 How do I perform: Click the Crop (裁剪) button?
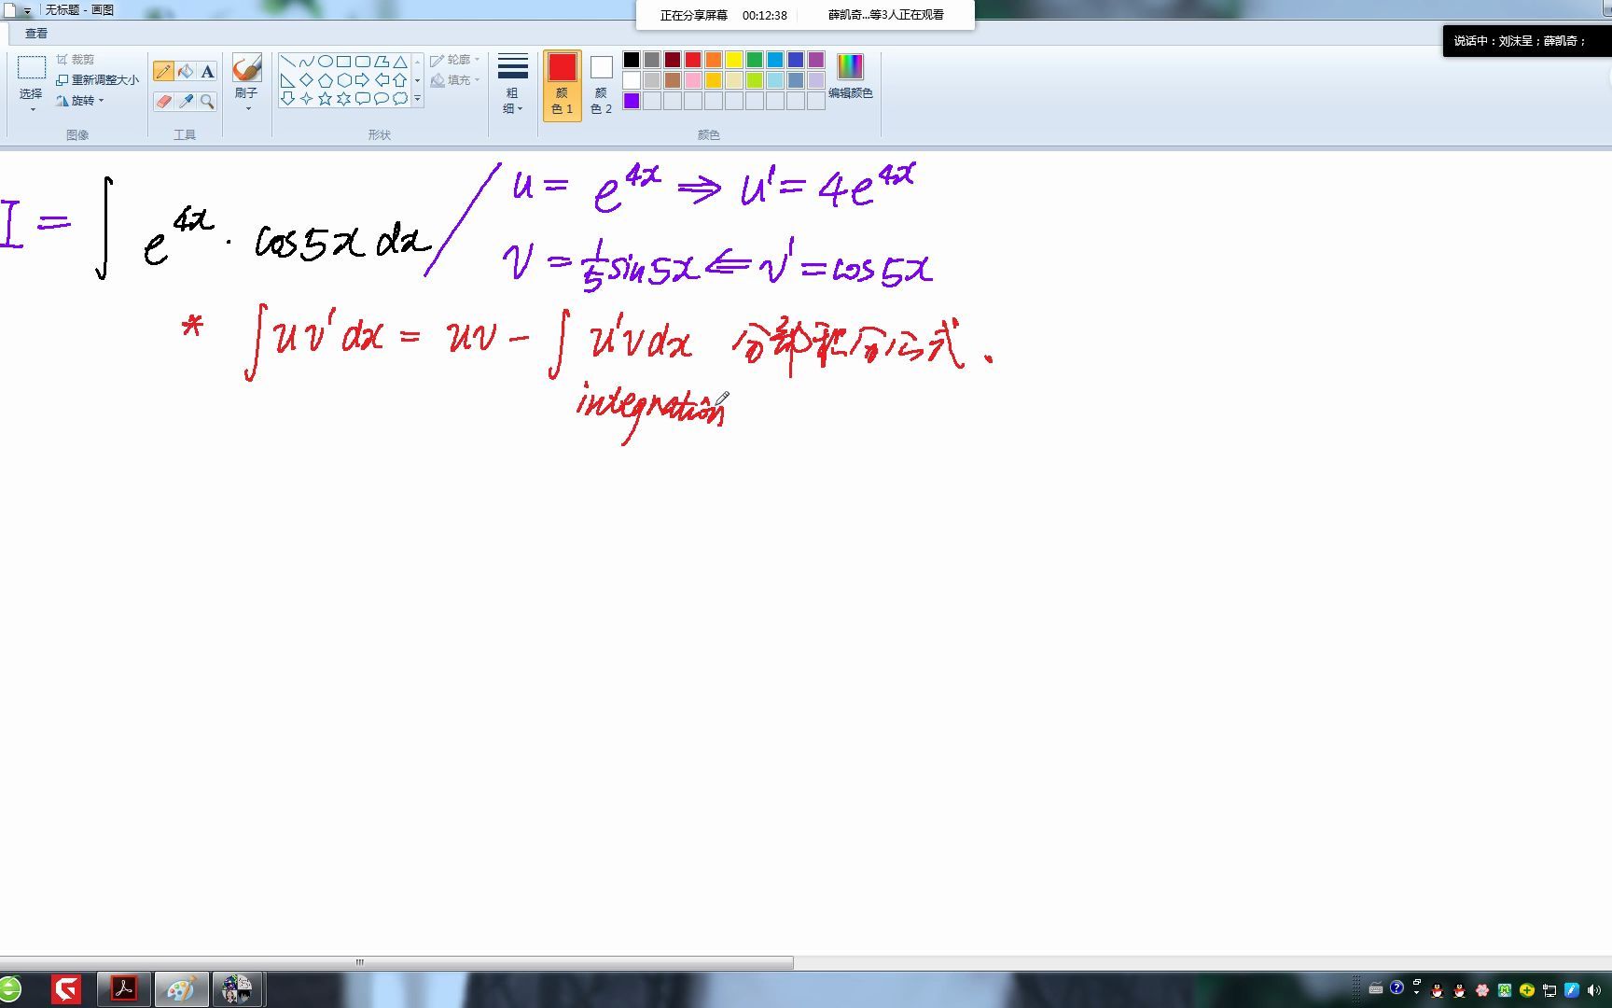click(76, 60)
